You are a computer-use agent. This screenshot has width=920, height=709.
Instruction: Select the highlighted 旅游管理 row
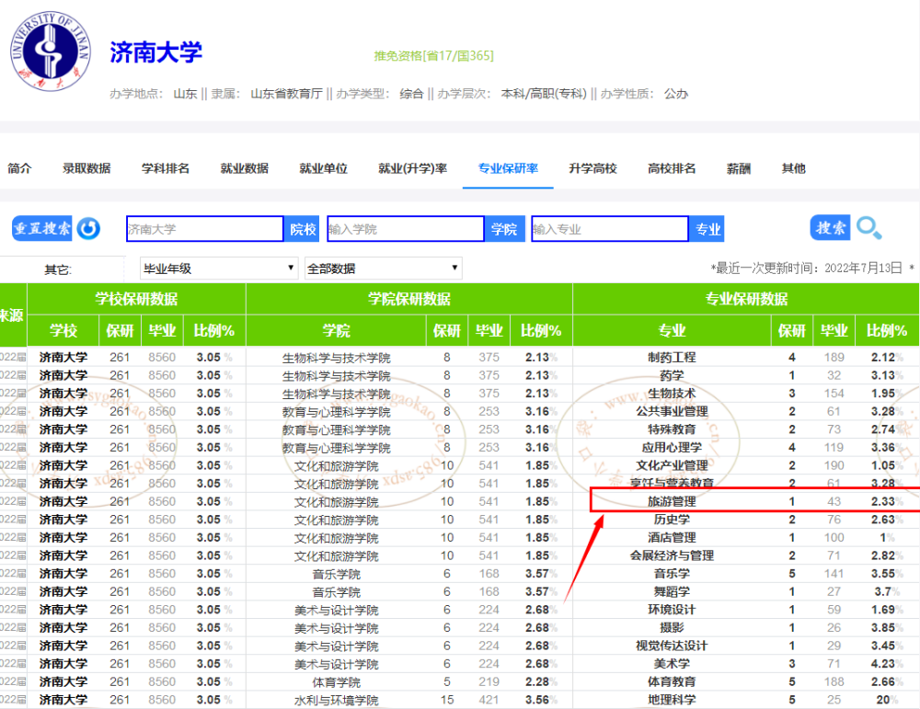[x=755, y=501]
